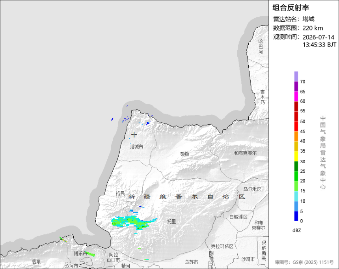Click the 和布克赛尔 label near 白碱滩区
This screenshot has width=339, height=269.
[x=259, y=225]
